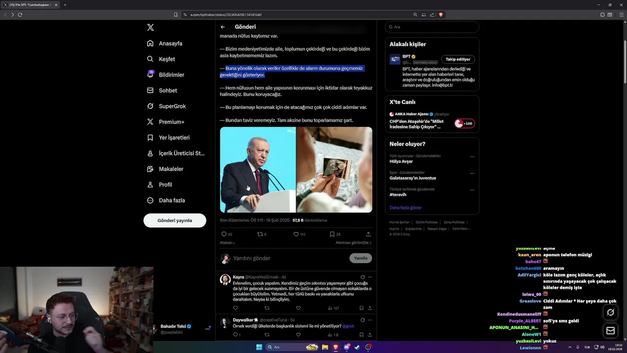Open Discord from taskbar
This screenshot has height=353, width=627.
(x=347, y=347)
